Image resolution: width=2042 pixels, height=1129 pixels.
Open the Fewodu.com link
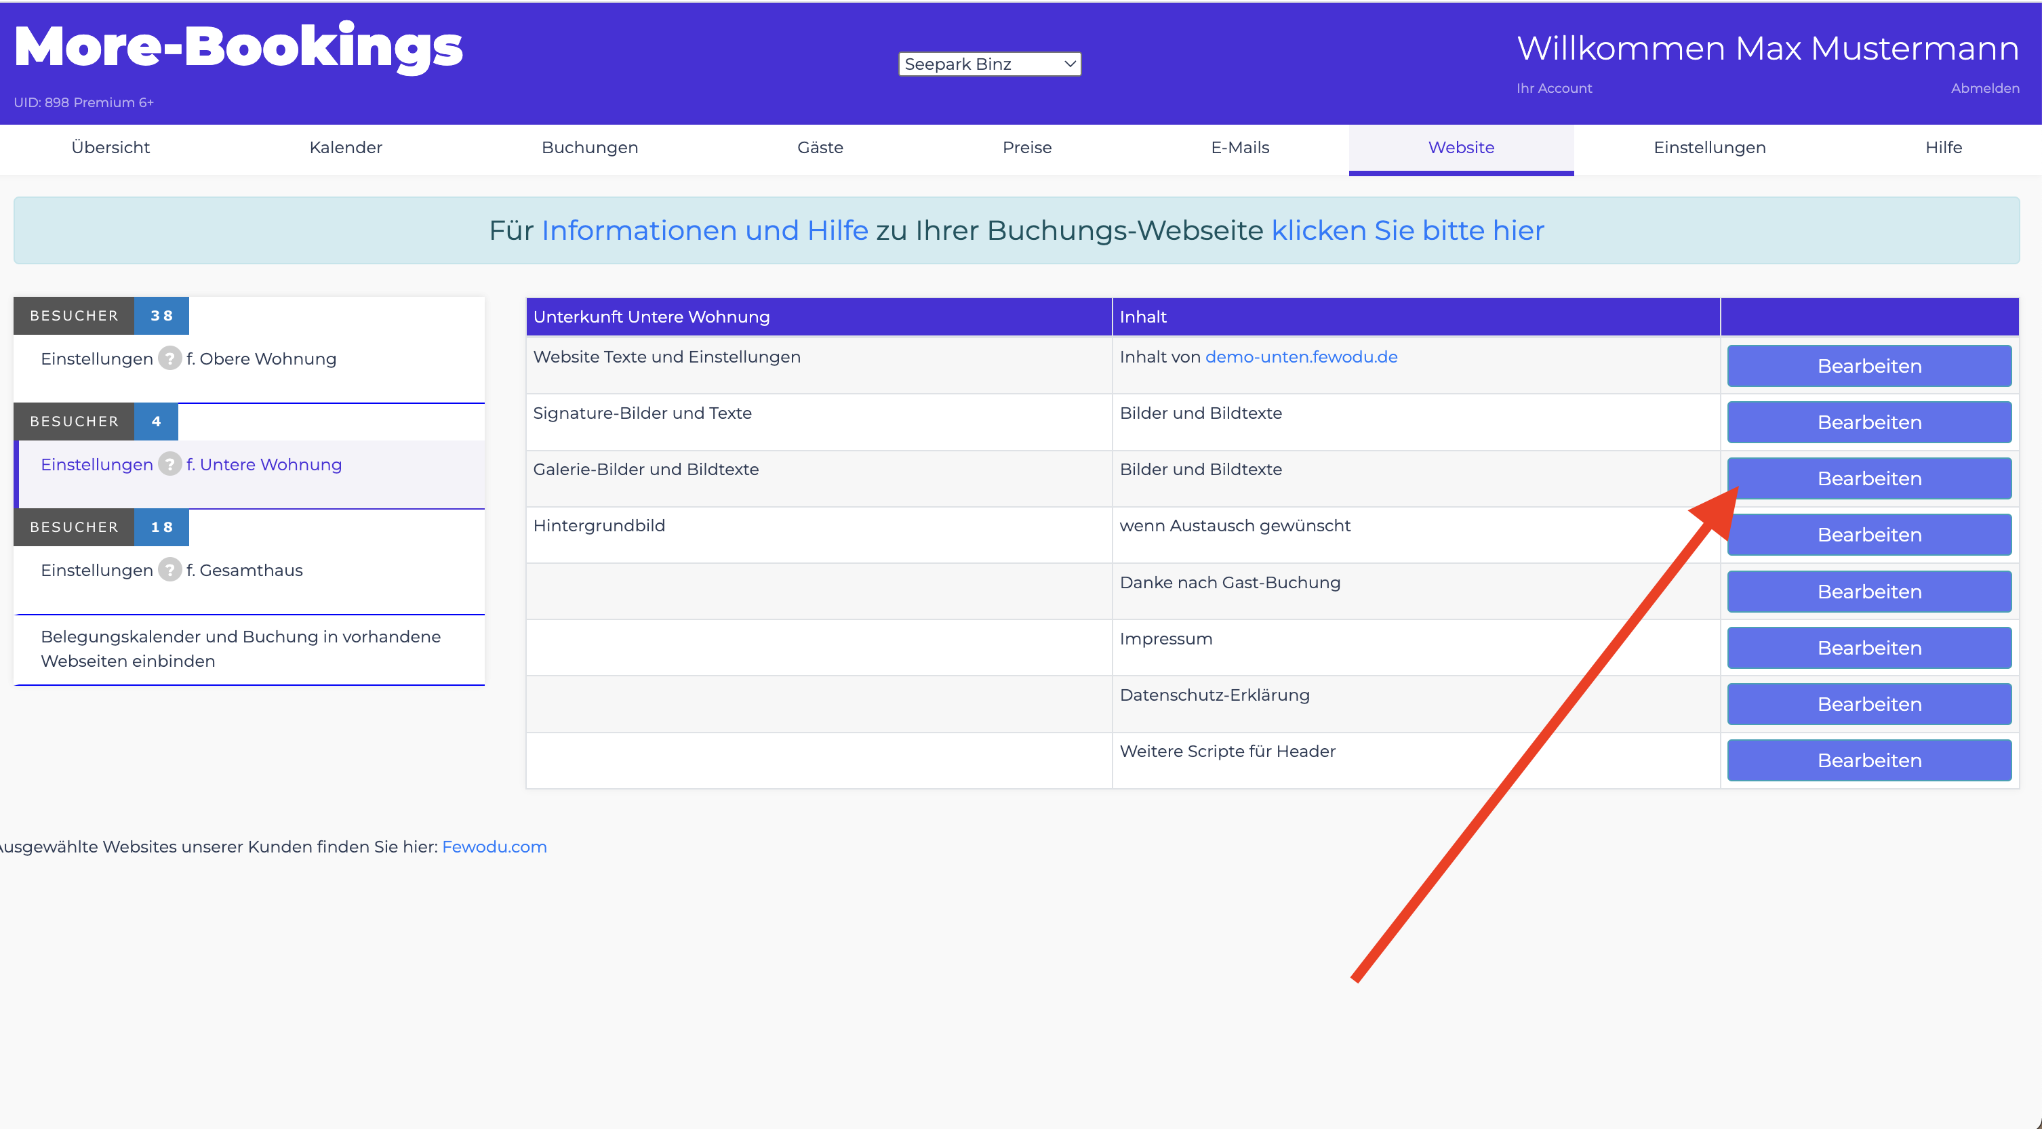pyautogui.click(x=495, y=847)
